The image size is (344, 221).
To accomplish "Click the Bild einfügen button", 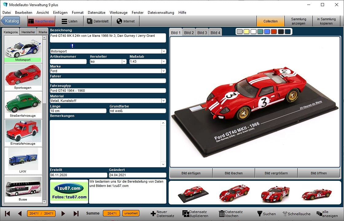I will (x=191, y=173).
